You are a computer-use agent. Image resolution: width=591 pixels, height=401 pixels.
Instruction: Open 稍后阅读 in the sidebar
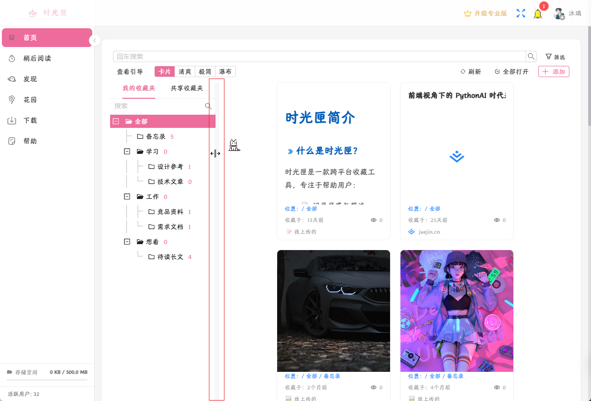point(47,58)
